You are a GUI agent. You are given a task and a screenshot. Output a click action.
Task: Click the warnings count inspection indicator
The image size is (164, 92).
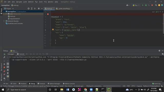(154, 12)
